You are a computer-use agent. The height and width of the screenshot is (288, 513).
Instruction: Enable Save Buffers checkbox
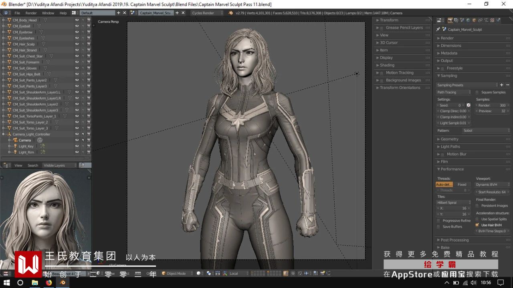438,227
